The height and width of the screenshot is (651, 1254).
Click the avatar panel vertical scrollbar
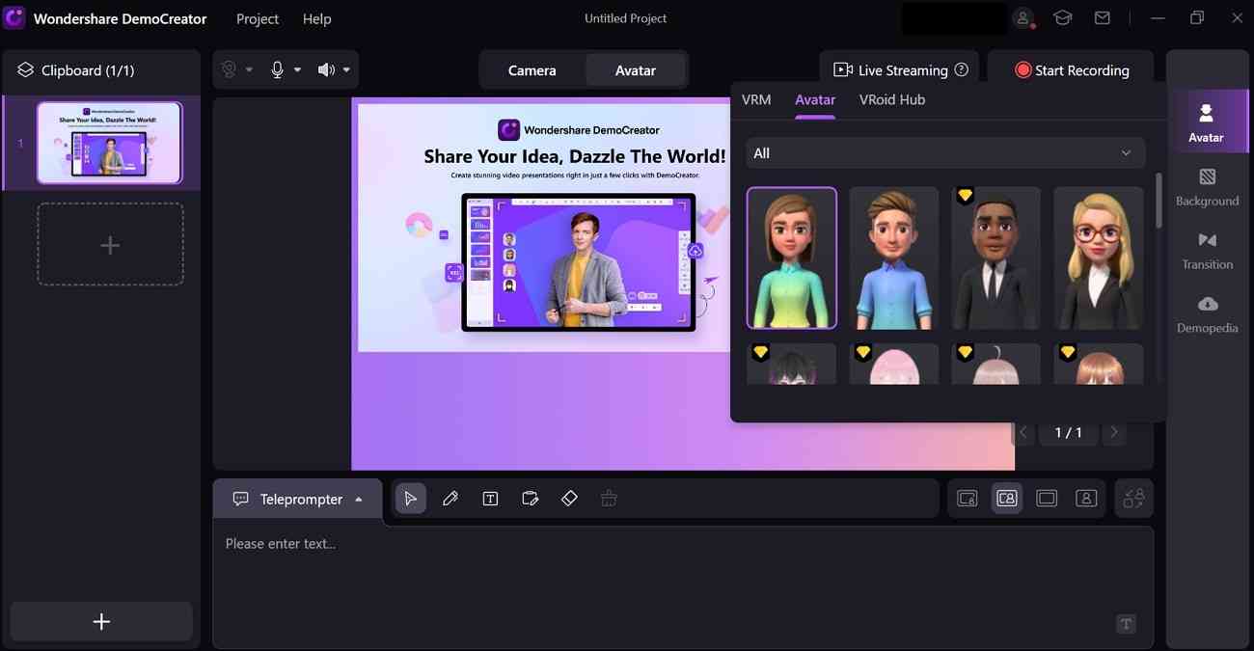pos(1159,200)
